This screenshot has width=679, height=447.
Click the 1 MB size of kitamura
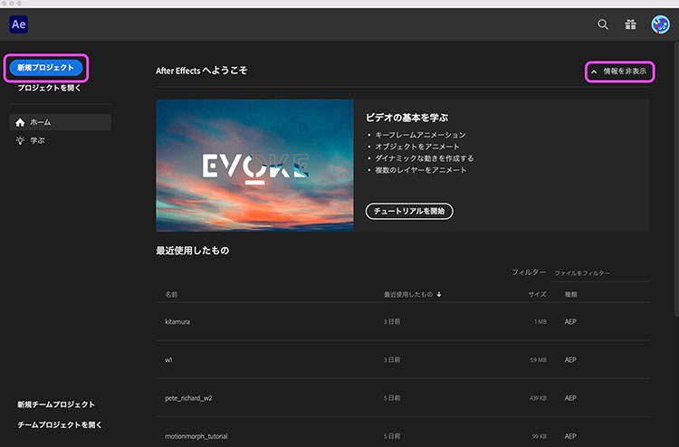pos(540,321)
